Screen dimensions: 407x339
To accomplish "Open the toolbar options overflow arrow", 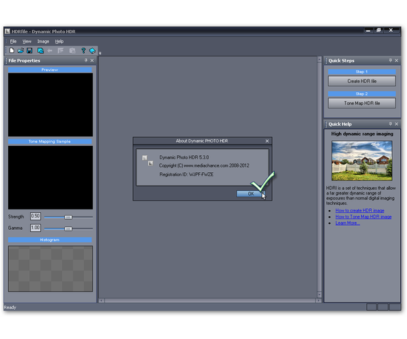I will (x=100, y=53).
